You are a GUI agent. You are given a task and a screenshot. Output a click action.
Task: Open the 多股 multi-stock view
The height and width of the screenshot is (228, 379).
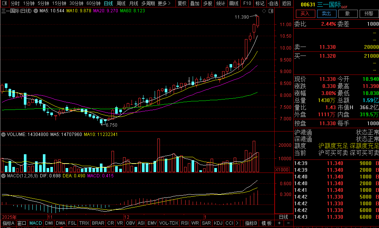click(x=208, y=3)
